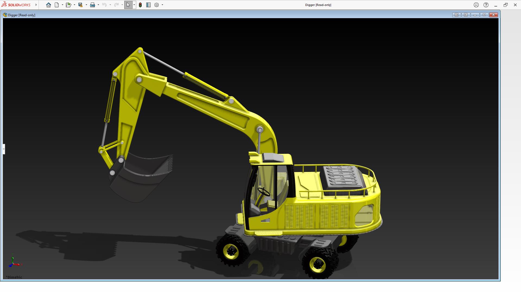Save the Digger document
Viewport: 521px width, 292px height.
(x=80, y=5)
